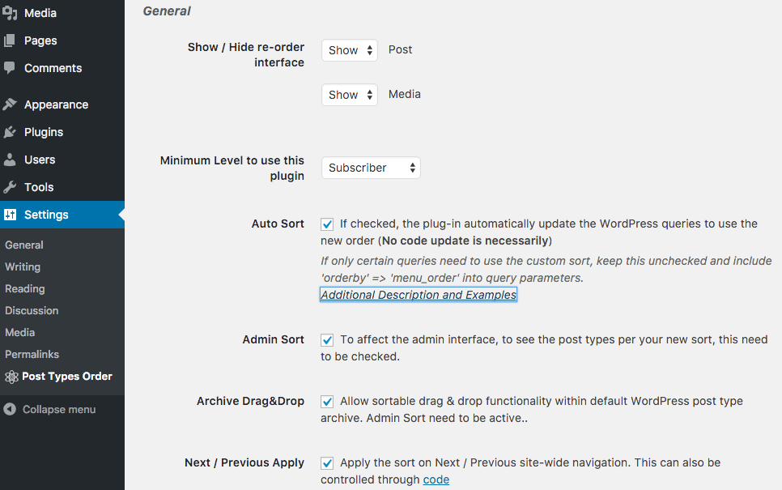This screenshot has height=490, width=782.
Task: Open the Show dropdown next to Post
Action: (x=349, y=49)
